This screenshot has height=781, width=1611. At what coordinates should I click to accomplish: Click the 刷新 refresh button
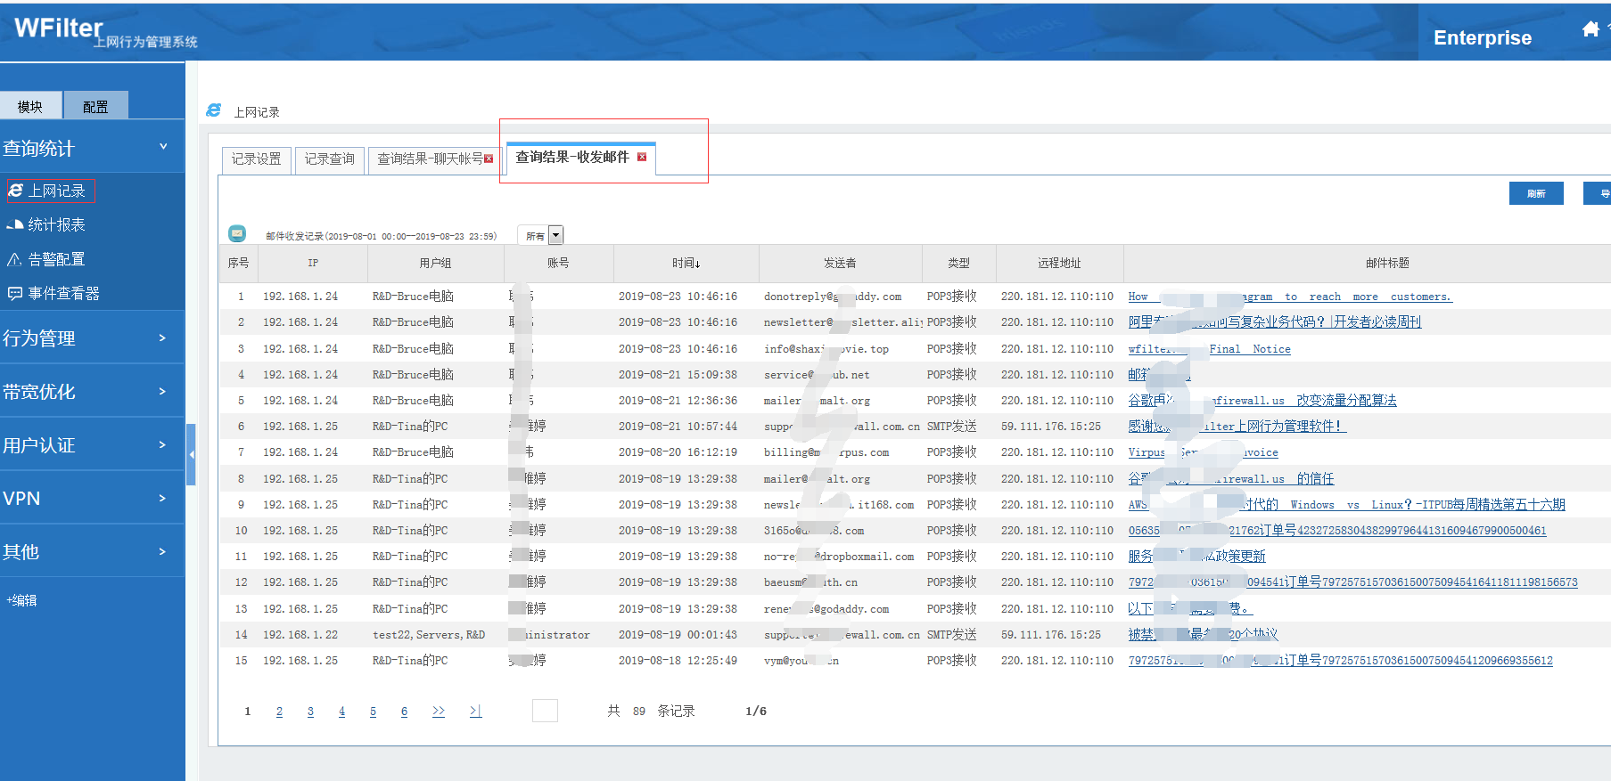[x=1535, y=193]
